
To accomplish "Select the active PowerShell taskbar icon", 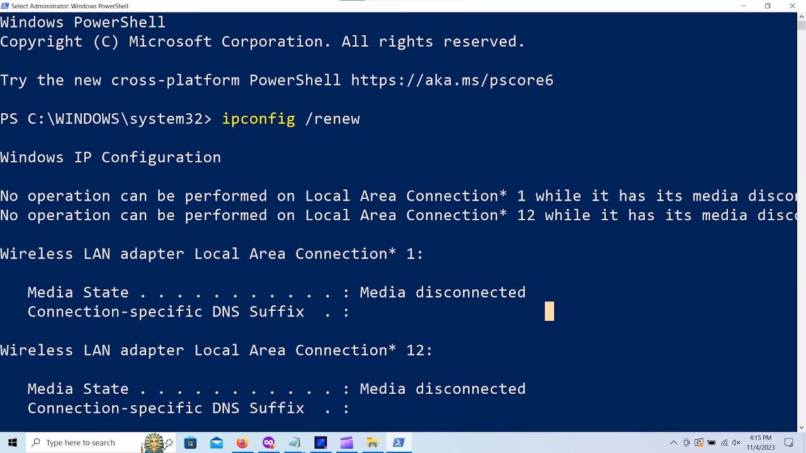I will pos(399,442).
